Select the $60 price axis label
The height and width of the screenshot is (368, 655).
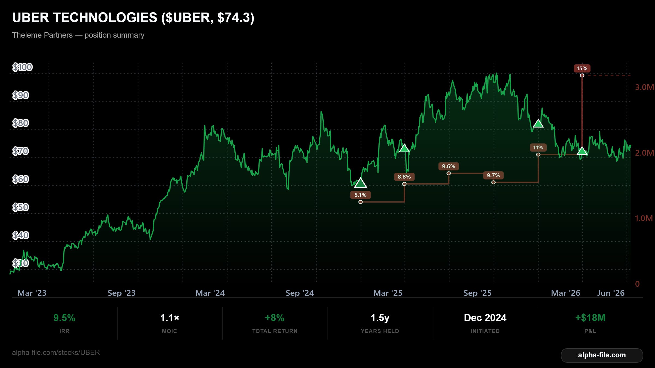[x=20, y=179]
